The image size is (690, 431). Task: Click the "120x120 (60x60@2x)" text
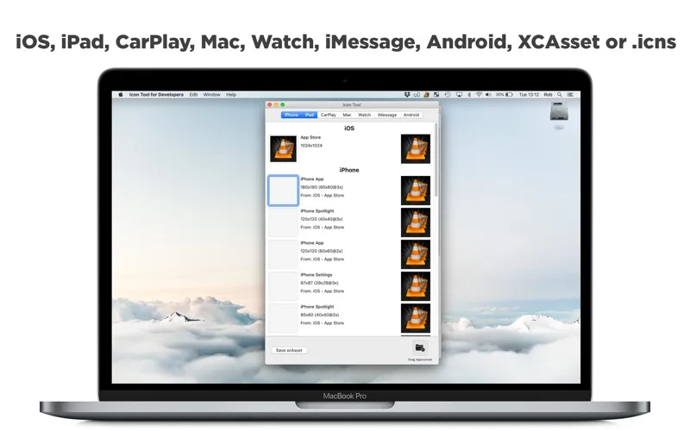point(321,251)
